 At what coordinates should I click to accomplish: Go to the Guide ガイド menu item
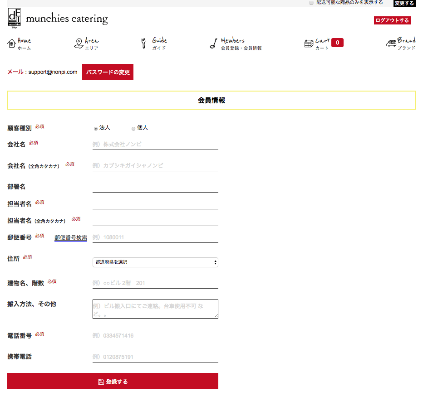159,44
